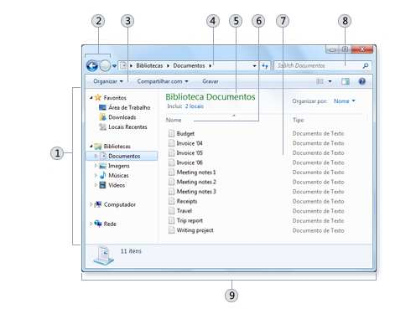
Task: Click the Meeting notes 1 file icon
Action: pyautogui.click(x=171, y=173)
